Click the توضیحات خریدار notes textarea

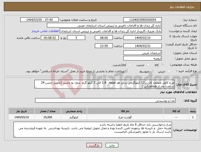(x=93, y=130)
